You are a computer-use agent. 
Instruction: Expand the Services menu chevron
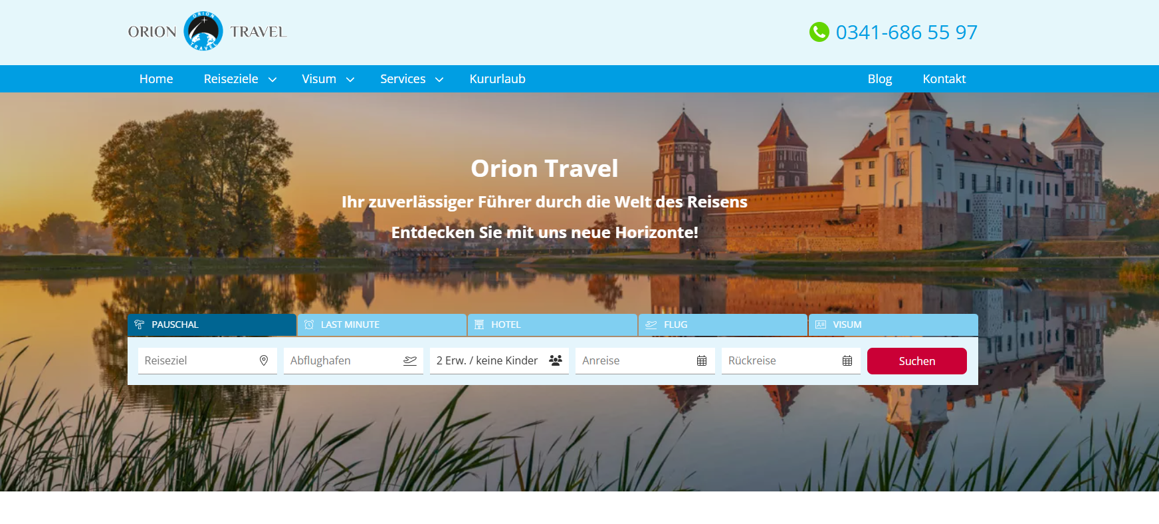click(x=439, y=80)
